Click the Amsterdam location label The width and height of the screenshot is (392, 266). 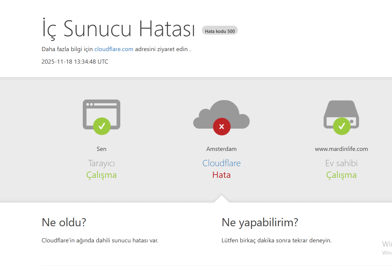(x=221, y=149)
